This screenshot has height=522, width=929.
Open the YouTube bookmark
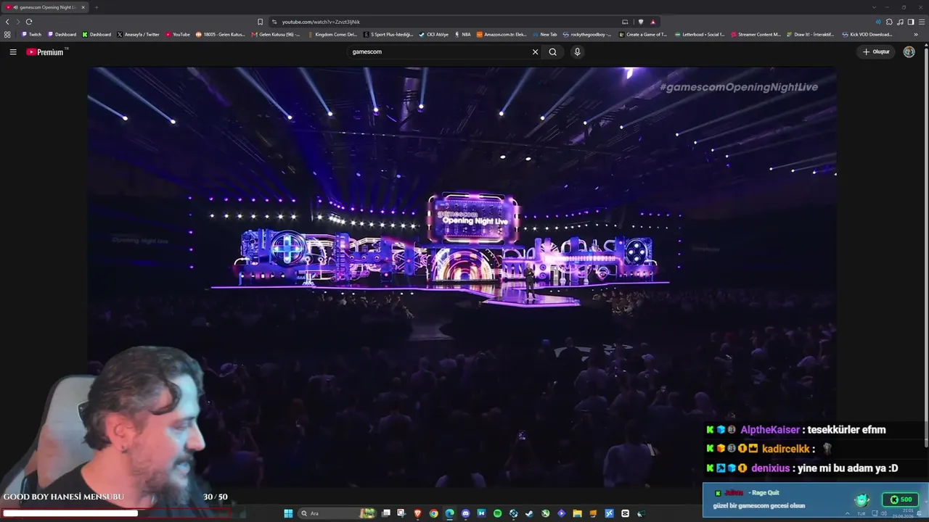pos(178,34)
